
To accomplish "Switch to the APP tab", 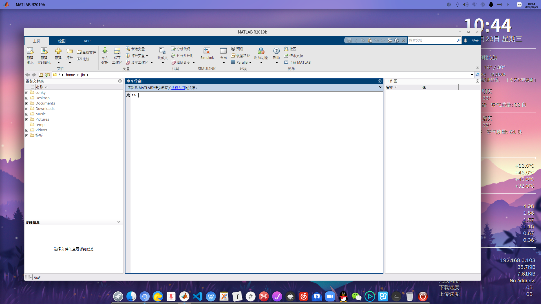I will 87,41.
